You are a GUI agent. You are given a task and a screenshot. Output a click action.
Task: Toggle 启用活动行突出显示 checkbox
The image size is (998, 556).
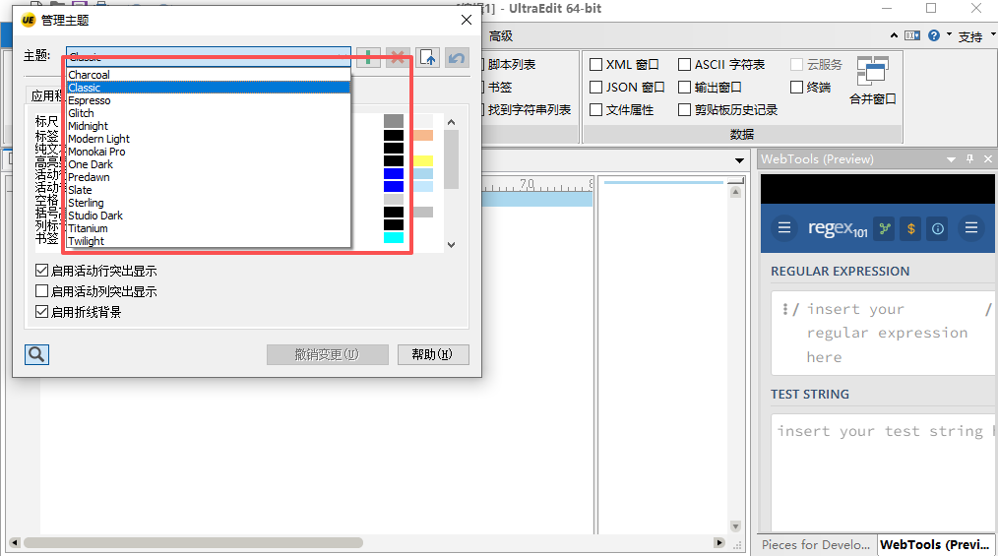pos(42,271)
